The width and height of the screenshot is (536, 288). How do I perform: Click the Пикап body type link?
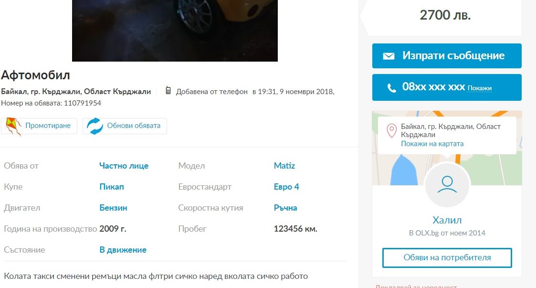[112, 187]
